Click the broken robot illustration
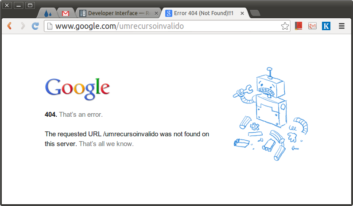Image resolution: width=353 pixels, height=206 pixels. pyautogui.click(x=270, y=114)
